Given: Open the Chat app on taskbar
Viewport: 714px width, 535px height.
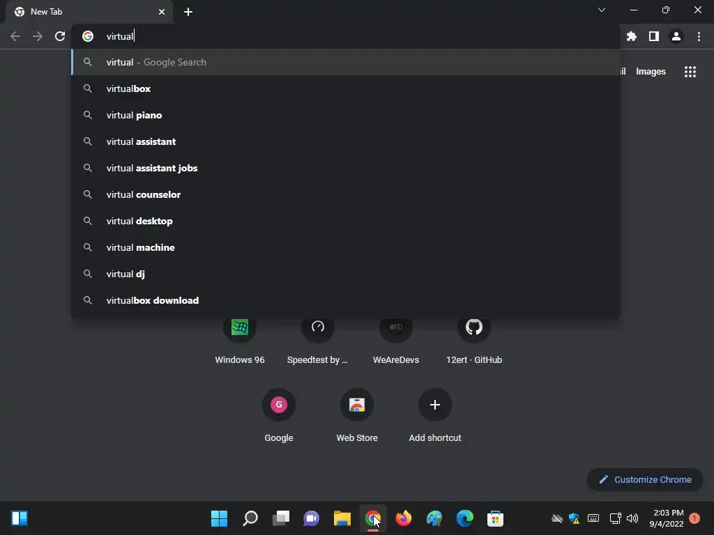Looking at the screenshot, I should point(312,518).
